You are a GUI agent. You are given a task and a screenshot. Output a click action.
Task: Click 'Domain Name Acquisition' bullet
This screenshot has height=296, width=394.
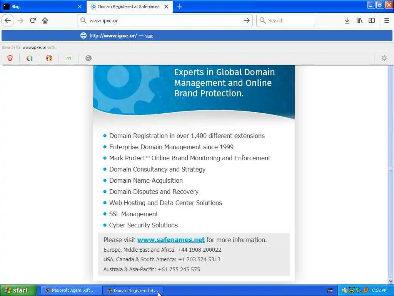[146, 180]
